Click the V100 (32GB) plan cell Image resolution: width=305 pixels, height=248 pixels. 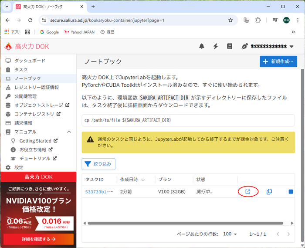(172, 192)
